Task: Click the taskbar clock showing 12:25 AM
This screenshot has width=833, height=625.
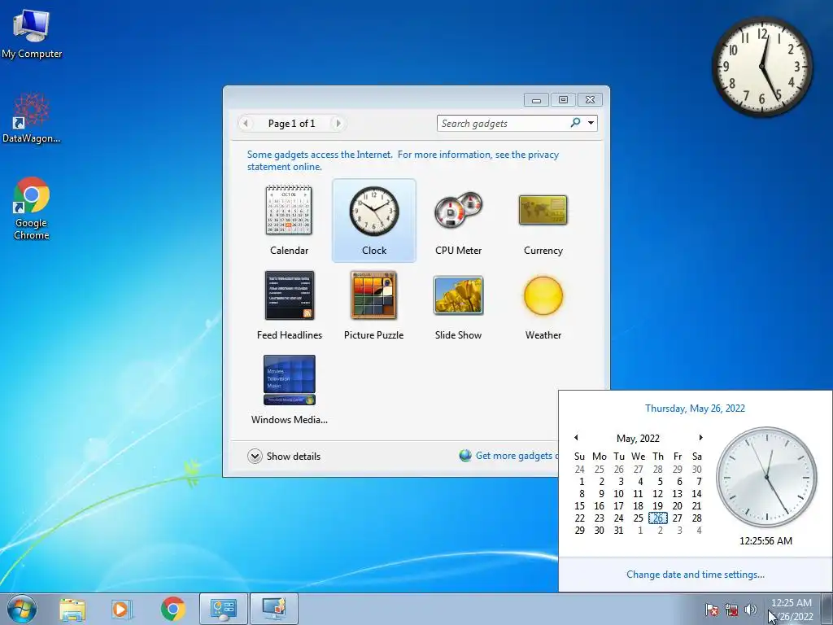Action: point(792,610)
